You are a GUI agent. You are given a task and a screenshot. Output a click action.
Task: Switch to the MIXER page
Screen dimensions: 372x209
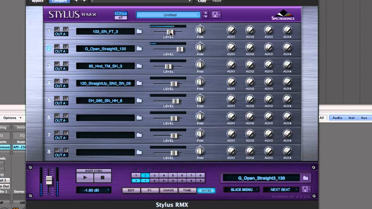[x=206, y=190]
